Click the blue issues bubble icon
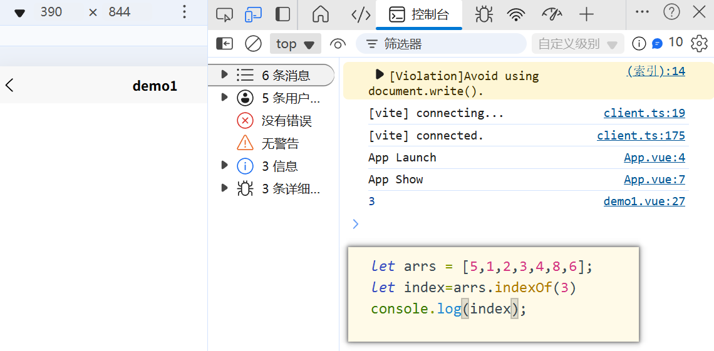Image resolution: width=714 pixels, height=351 pixels. tap(656, 44)
